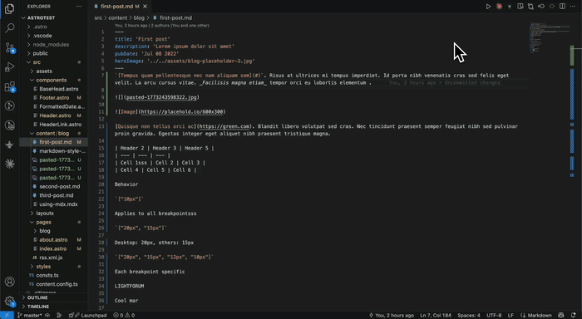Click UTF-8 encoding in status bar
This screenshot has height=319, width=582.
pyautogui.click(x=494, y=316)
